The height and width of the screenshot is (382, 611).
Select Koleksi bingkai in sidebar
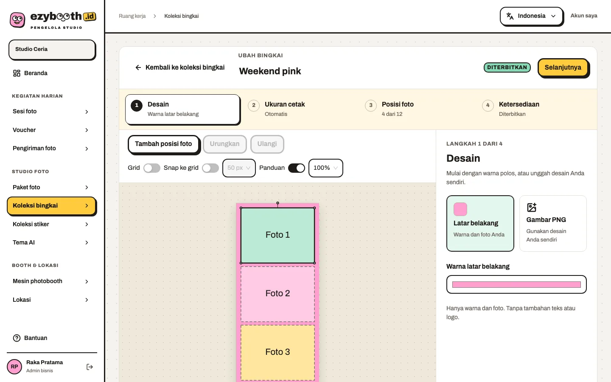point(51,206)
